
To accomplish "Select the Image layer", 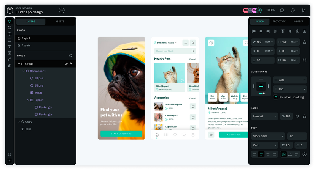I will 45,93.
